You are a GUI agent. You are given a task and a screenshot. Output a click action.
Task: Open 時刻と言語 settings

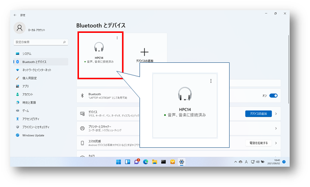(41, 102)
